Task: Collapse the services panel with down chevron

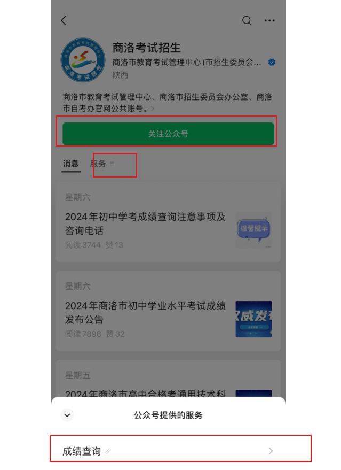Action: point(67,415)
